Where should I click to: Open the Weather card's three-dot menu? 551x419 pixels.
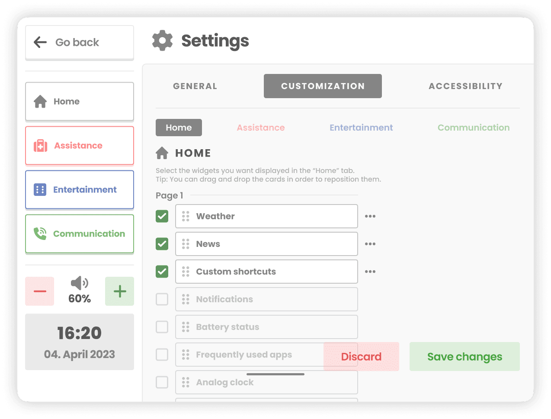[370, 216]
